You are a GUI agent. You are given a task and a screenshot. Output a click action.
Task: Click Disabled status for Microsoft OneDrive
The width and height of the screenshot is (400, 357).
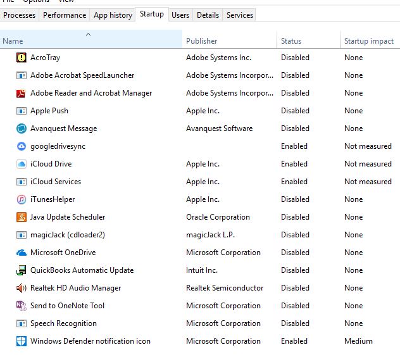(x=295, y=253)
